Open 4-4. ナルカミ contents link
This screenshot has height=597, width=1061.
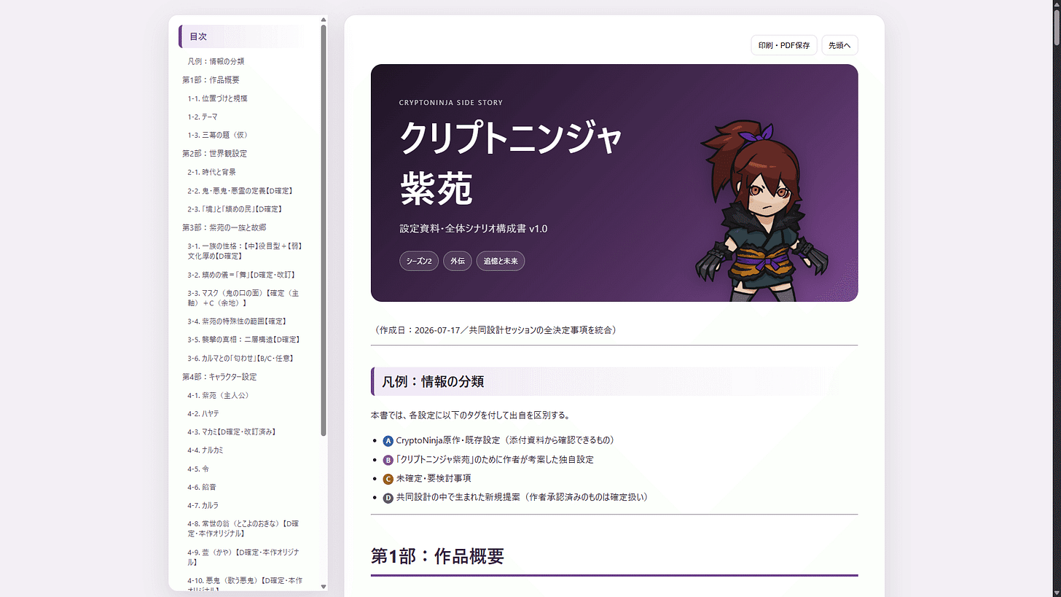pyautogui.click(x=205, y=450)
